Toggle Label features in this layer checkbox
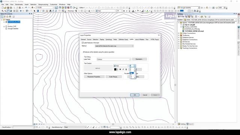 [82, 43]
